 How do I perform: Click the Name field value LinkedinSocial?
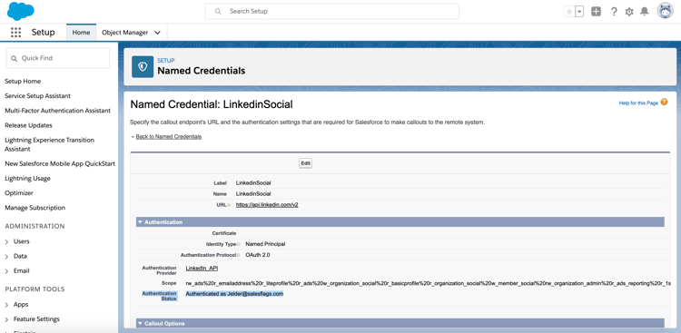click(x=253, y=194)
